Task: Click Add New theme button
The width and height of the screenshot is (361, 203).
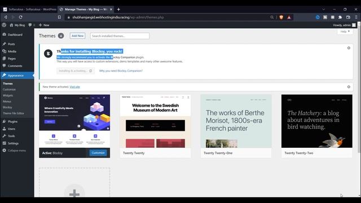Action: (77, 36)
